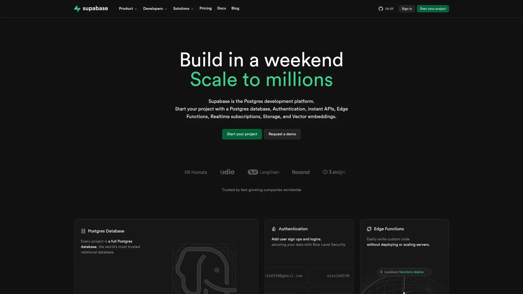Screen dimensions: 523x294
Task: Click the Authentication lock icon
Action: point(273,229)
